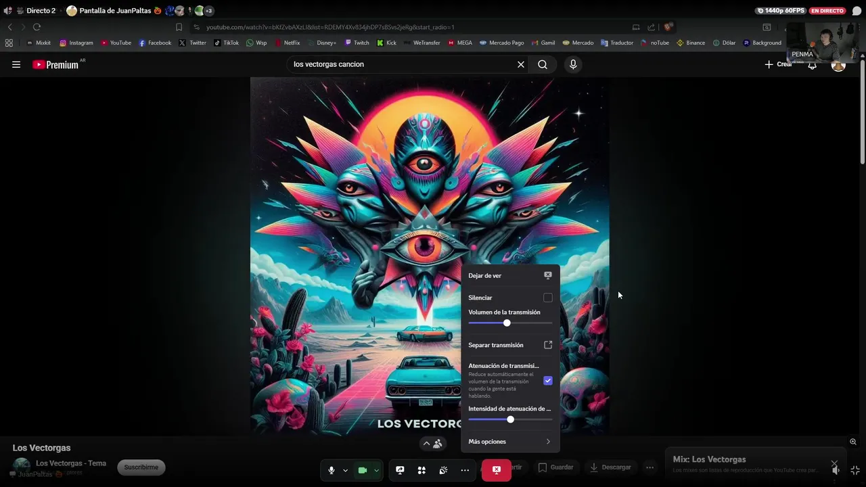This screenshot has height=487, width=866.
Task: Clear the search box with the X icon
Action: [521, 64]
